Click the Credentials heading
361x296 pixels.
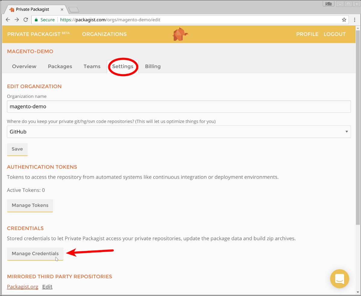point(25,228)
